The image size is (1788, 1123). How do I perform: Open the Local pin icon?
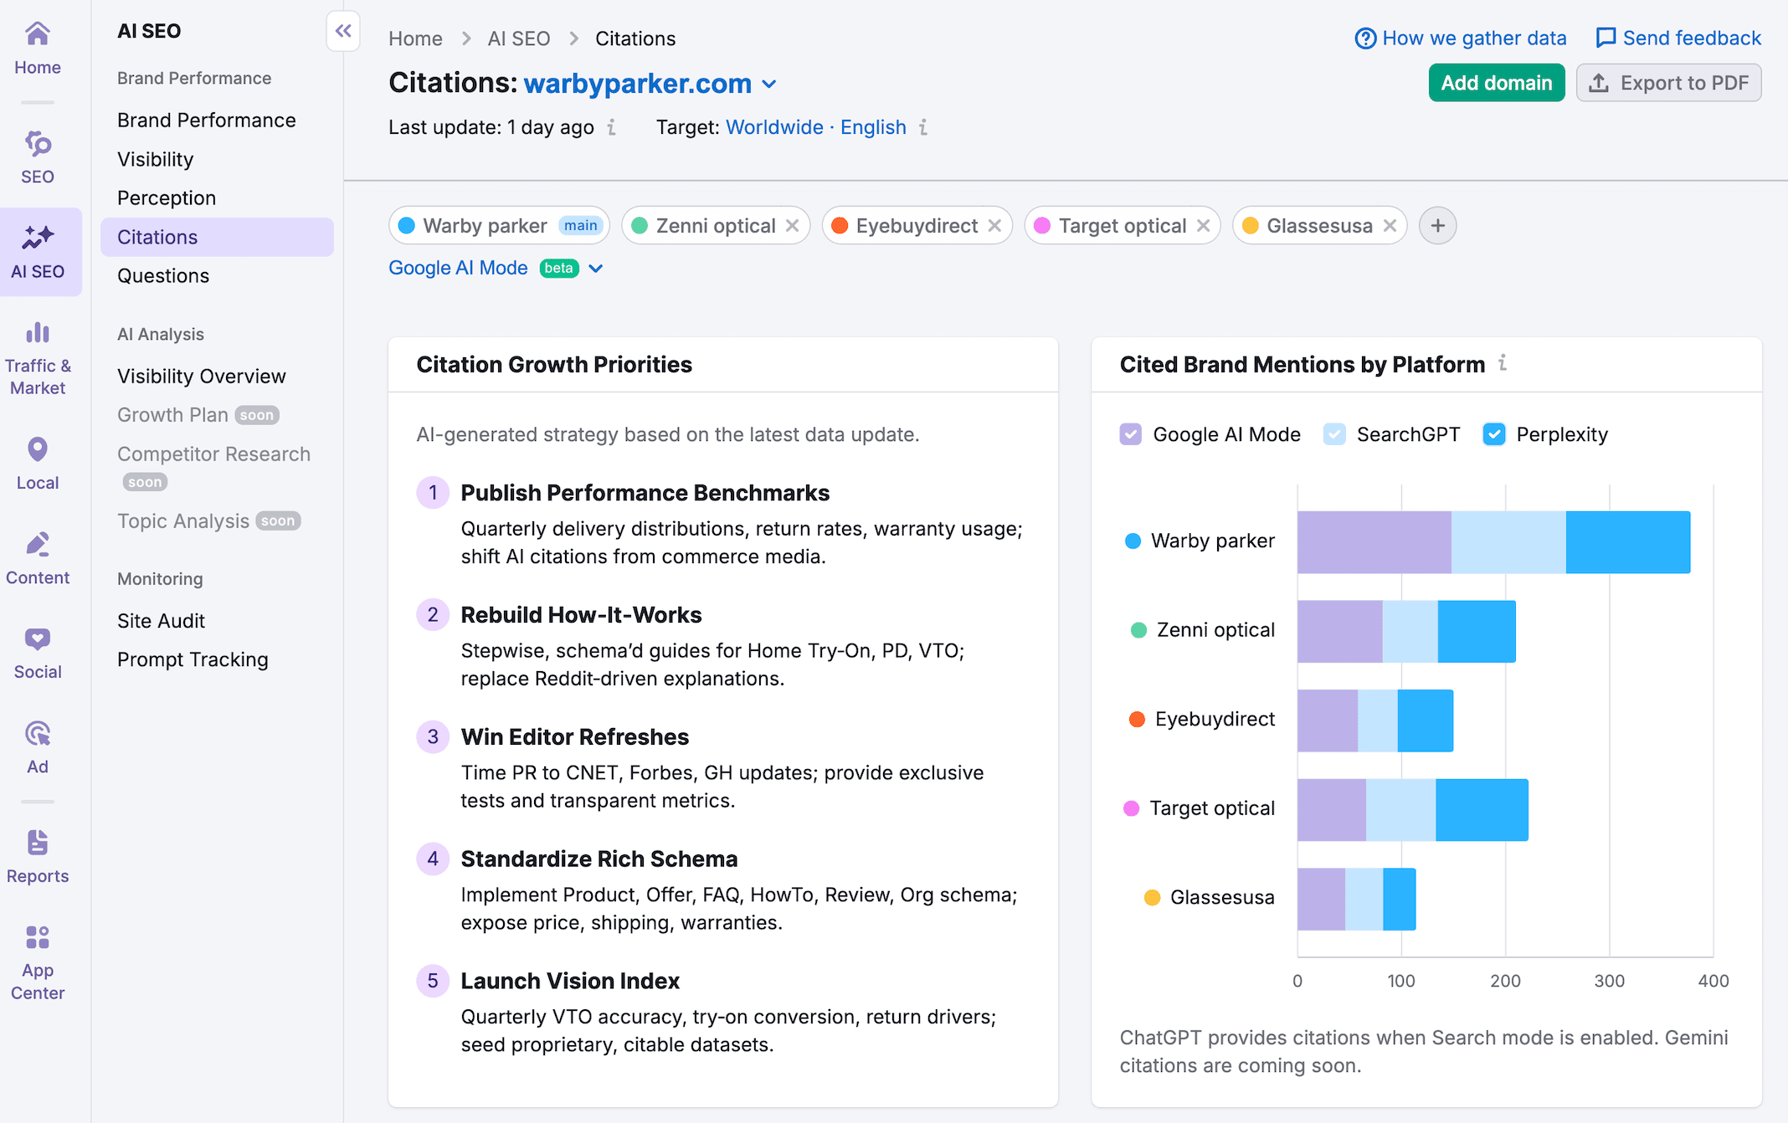point(37,450)
